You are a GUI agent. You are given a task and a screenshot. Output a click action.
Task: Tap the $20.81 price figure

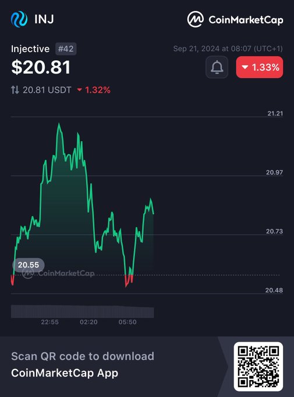coord(41,67)
